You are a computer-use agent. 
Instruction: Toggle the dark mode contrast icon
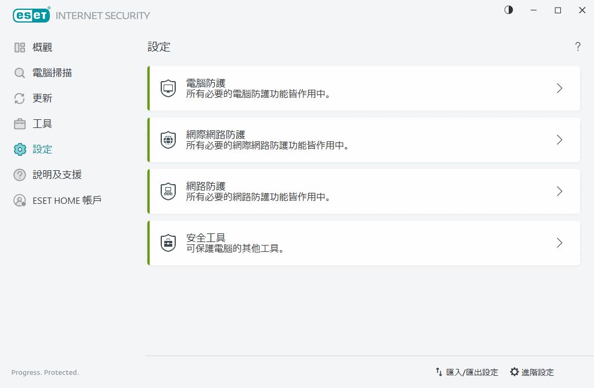tap(508, 10)
